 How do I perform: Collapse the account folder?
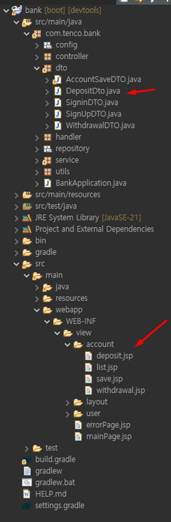pos(67,345)
